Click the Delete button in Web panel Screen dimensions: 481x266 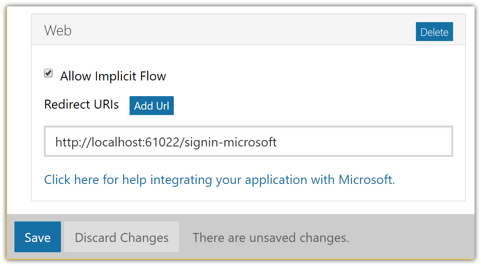pos(434,32)
